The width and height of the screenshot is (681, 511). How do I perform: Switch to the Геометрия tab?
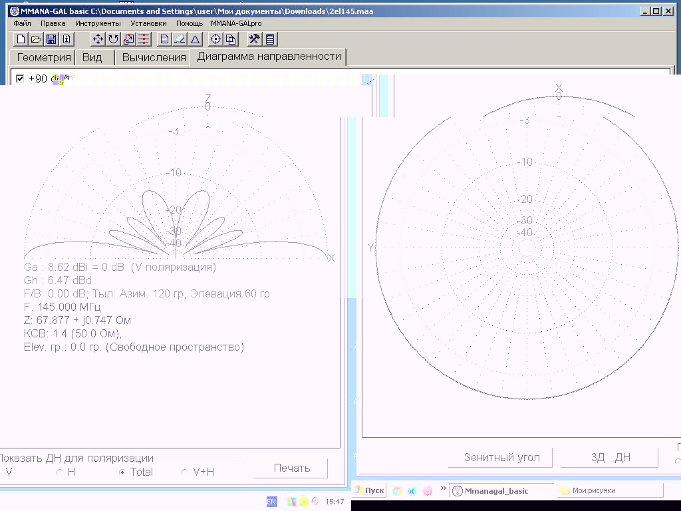coord(43,57)
